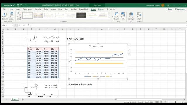The height and width of the screenshot is (105, 187).
Task: Open the Power Pivot tab
Action: (x=84, y=9)
